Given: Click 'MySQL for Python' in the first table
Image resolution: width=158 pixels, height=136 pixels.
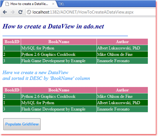Looking at the screenshot, I should coord(38,48).
